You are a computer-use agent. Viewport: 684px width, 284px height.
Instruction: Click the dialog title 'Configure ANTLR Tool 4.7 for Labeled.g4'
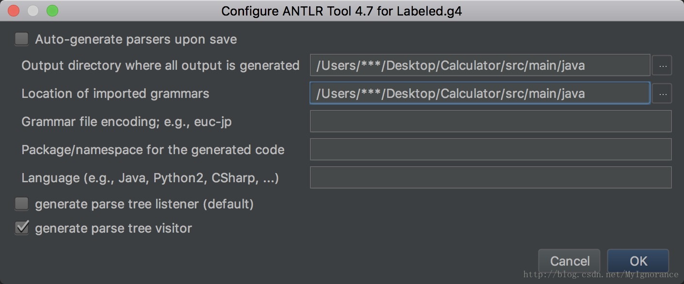pos(342,11)
